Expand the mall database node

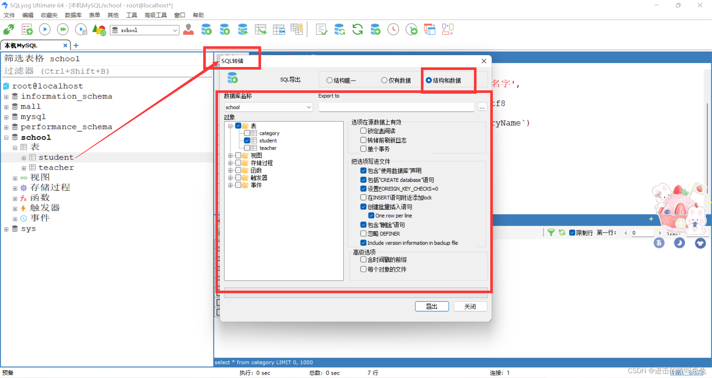(6, 107)
